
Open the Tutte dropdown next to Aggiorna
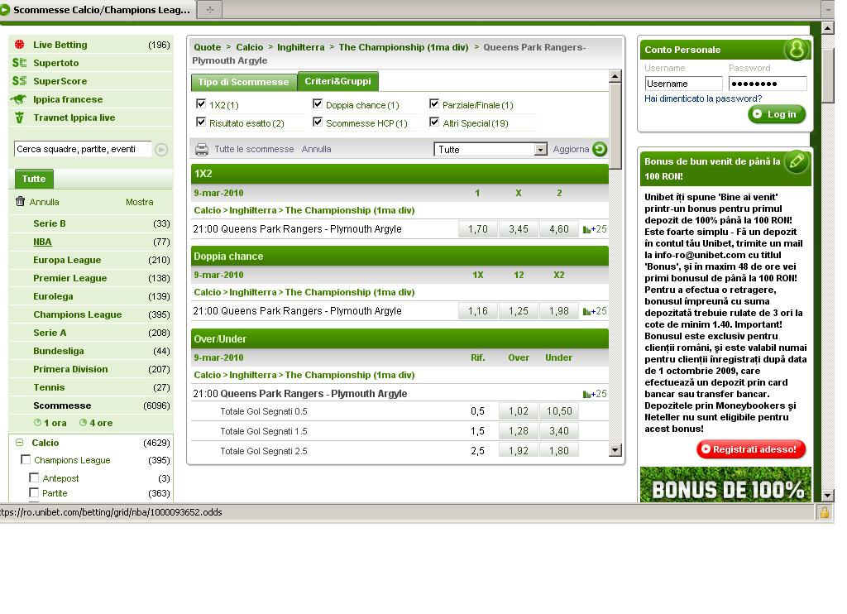[x=491, y=149]
